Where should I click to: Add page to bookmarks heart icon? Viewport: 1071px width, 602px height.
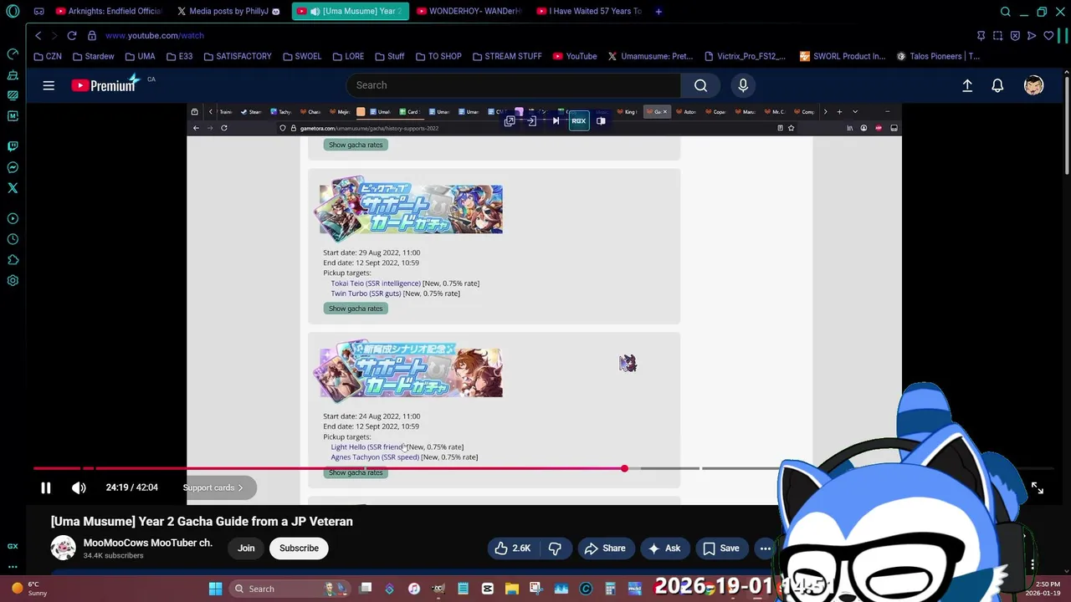click(x=1048, y=36)
